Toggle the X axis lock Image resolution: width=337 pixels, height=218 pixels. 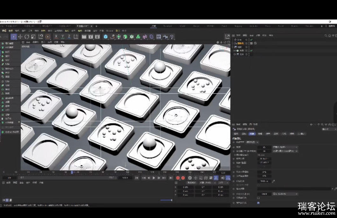click(x=56, y=37)
